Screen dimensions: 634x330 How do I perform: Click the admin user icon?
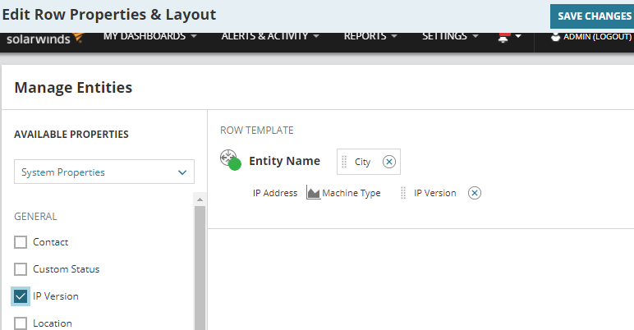click(x=555, y=37)
